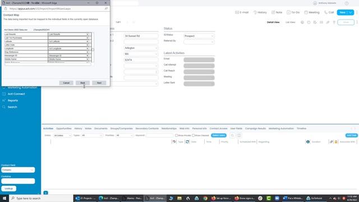Click the attachment paperclip column icon
Viewport: 359px width, 202px height.
331,142
